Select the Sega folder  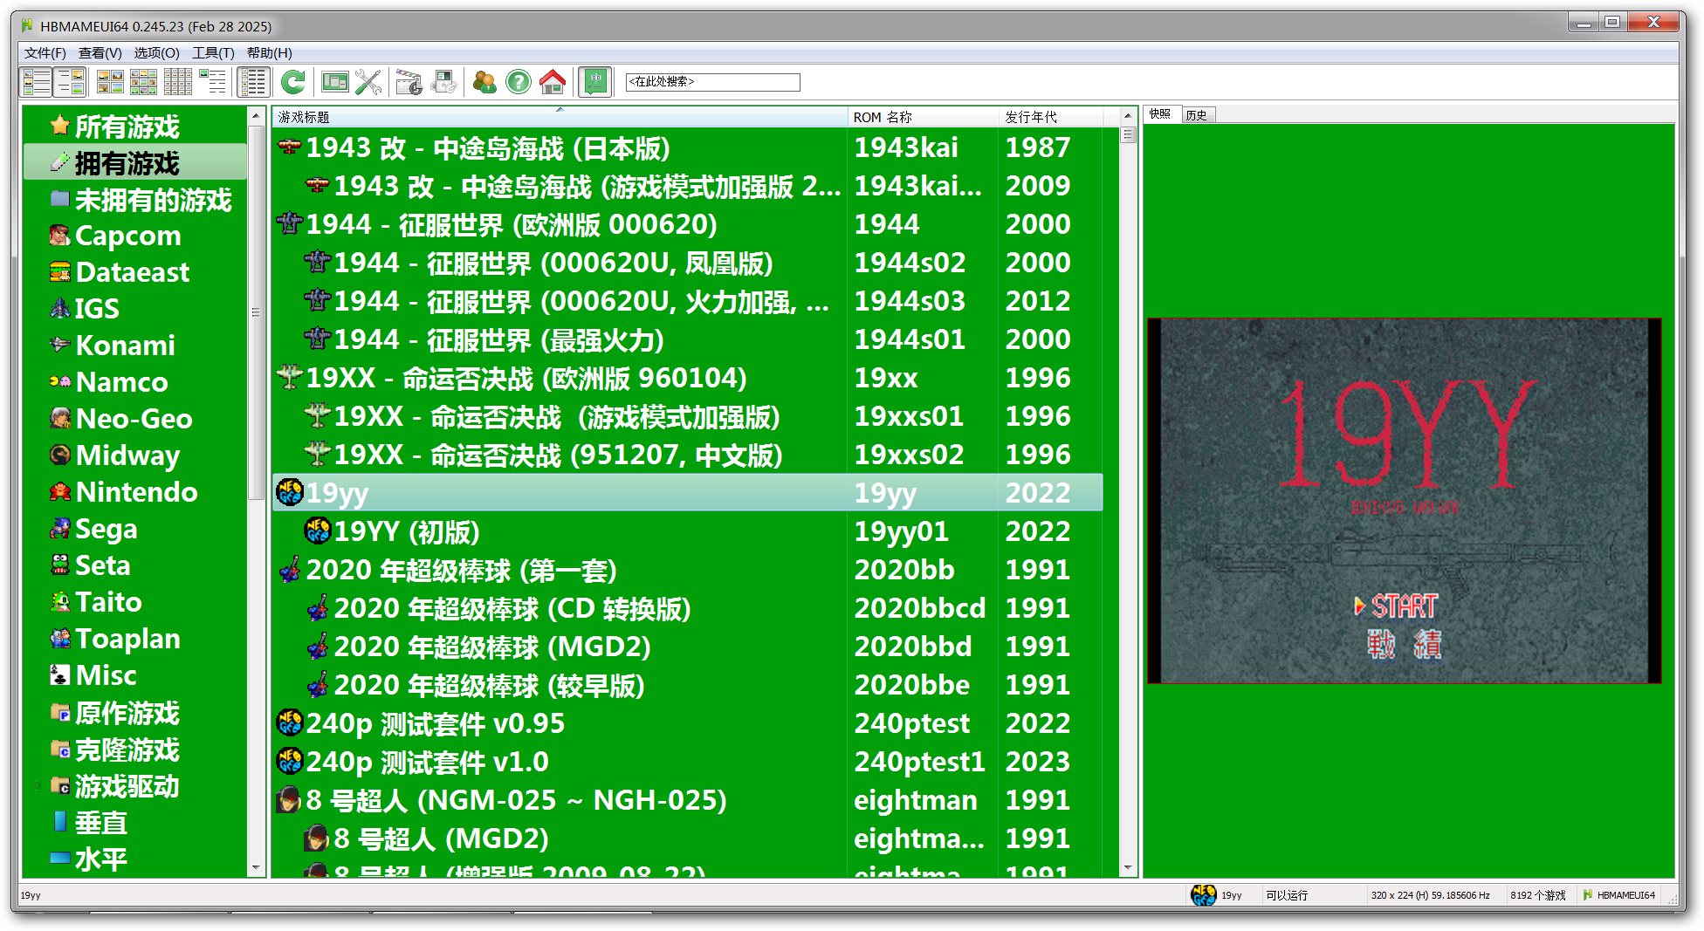tap(106, 529)
